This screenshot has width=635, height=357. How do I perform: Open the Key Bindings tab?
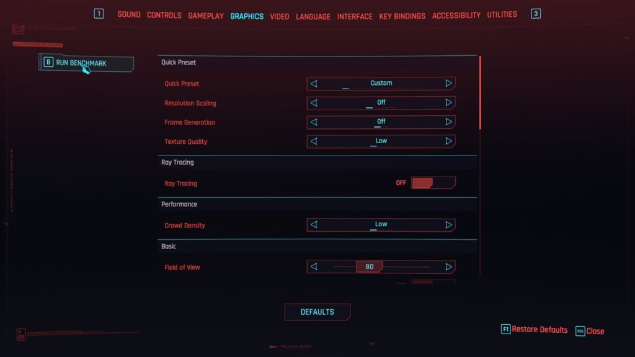[402, 16]
